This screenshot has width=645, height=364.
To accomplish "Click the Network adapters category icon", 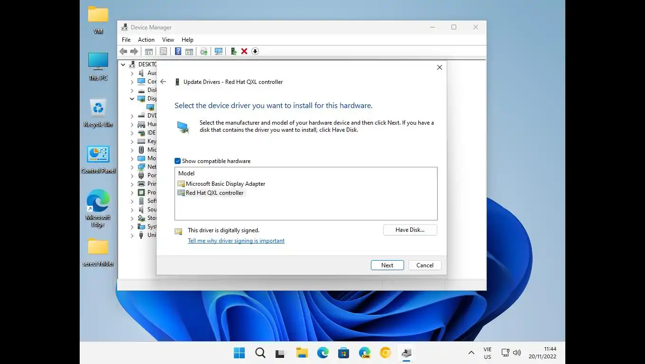I will 141,167.
